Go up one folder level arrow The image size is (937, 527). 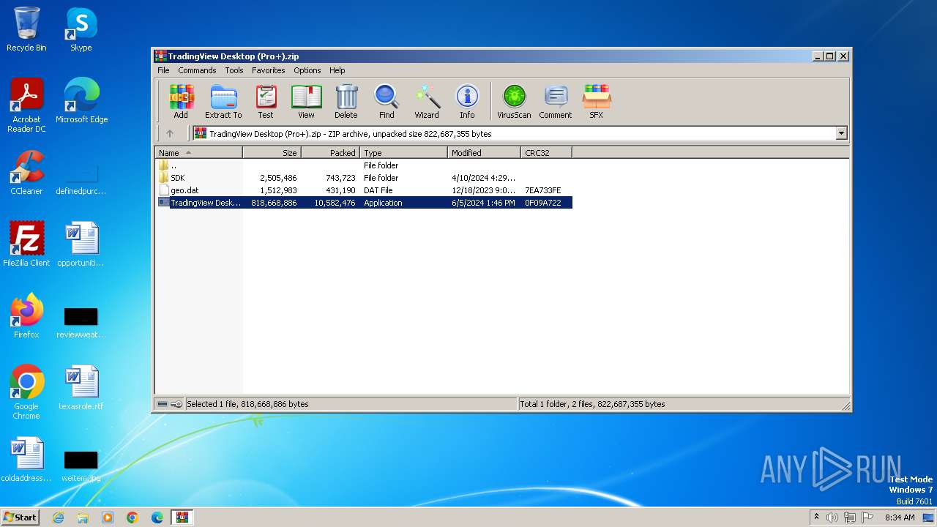[x=170, y=133]
